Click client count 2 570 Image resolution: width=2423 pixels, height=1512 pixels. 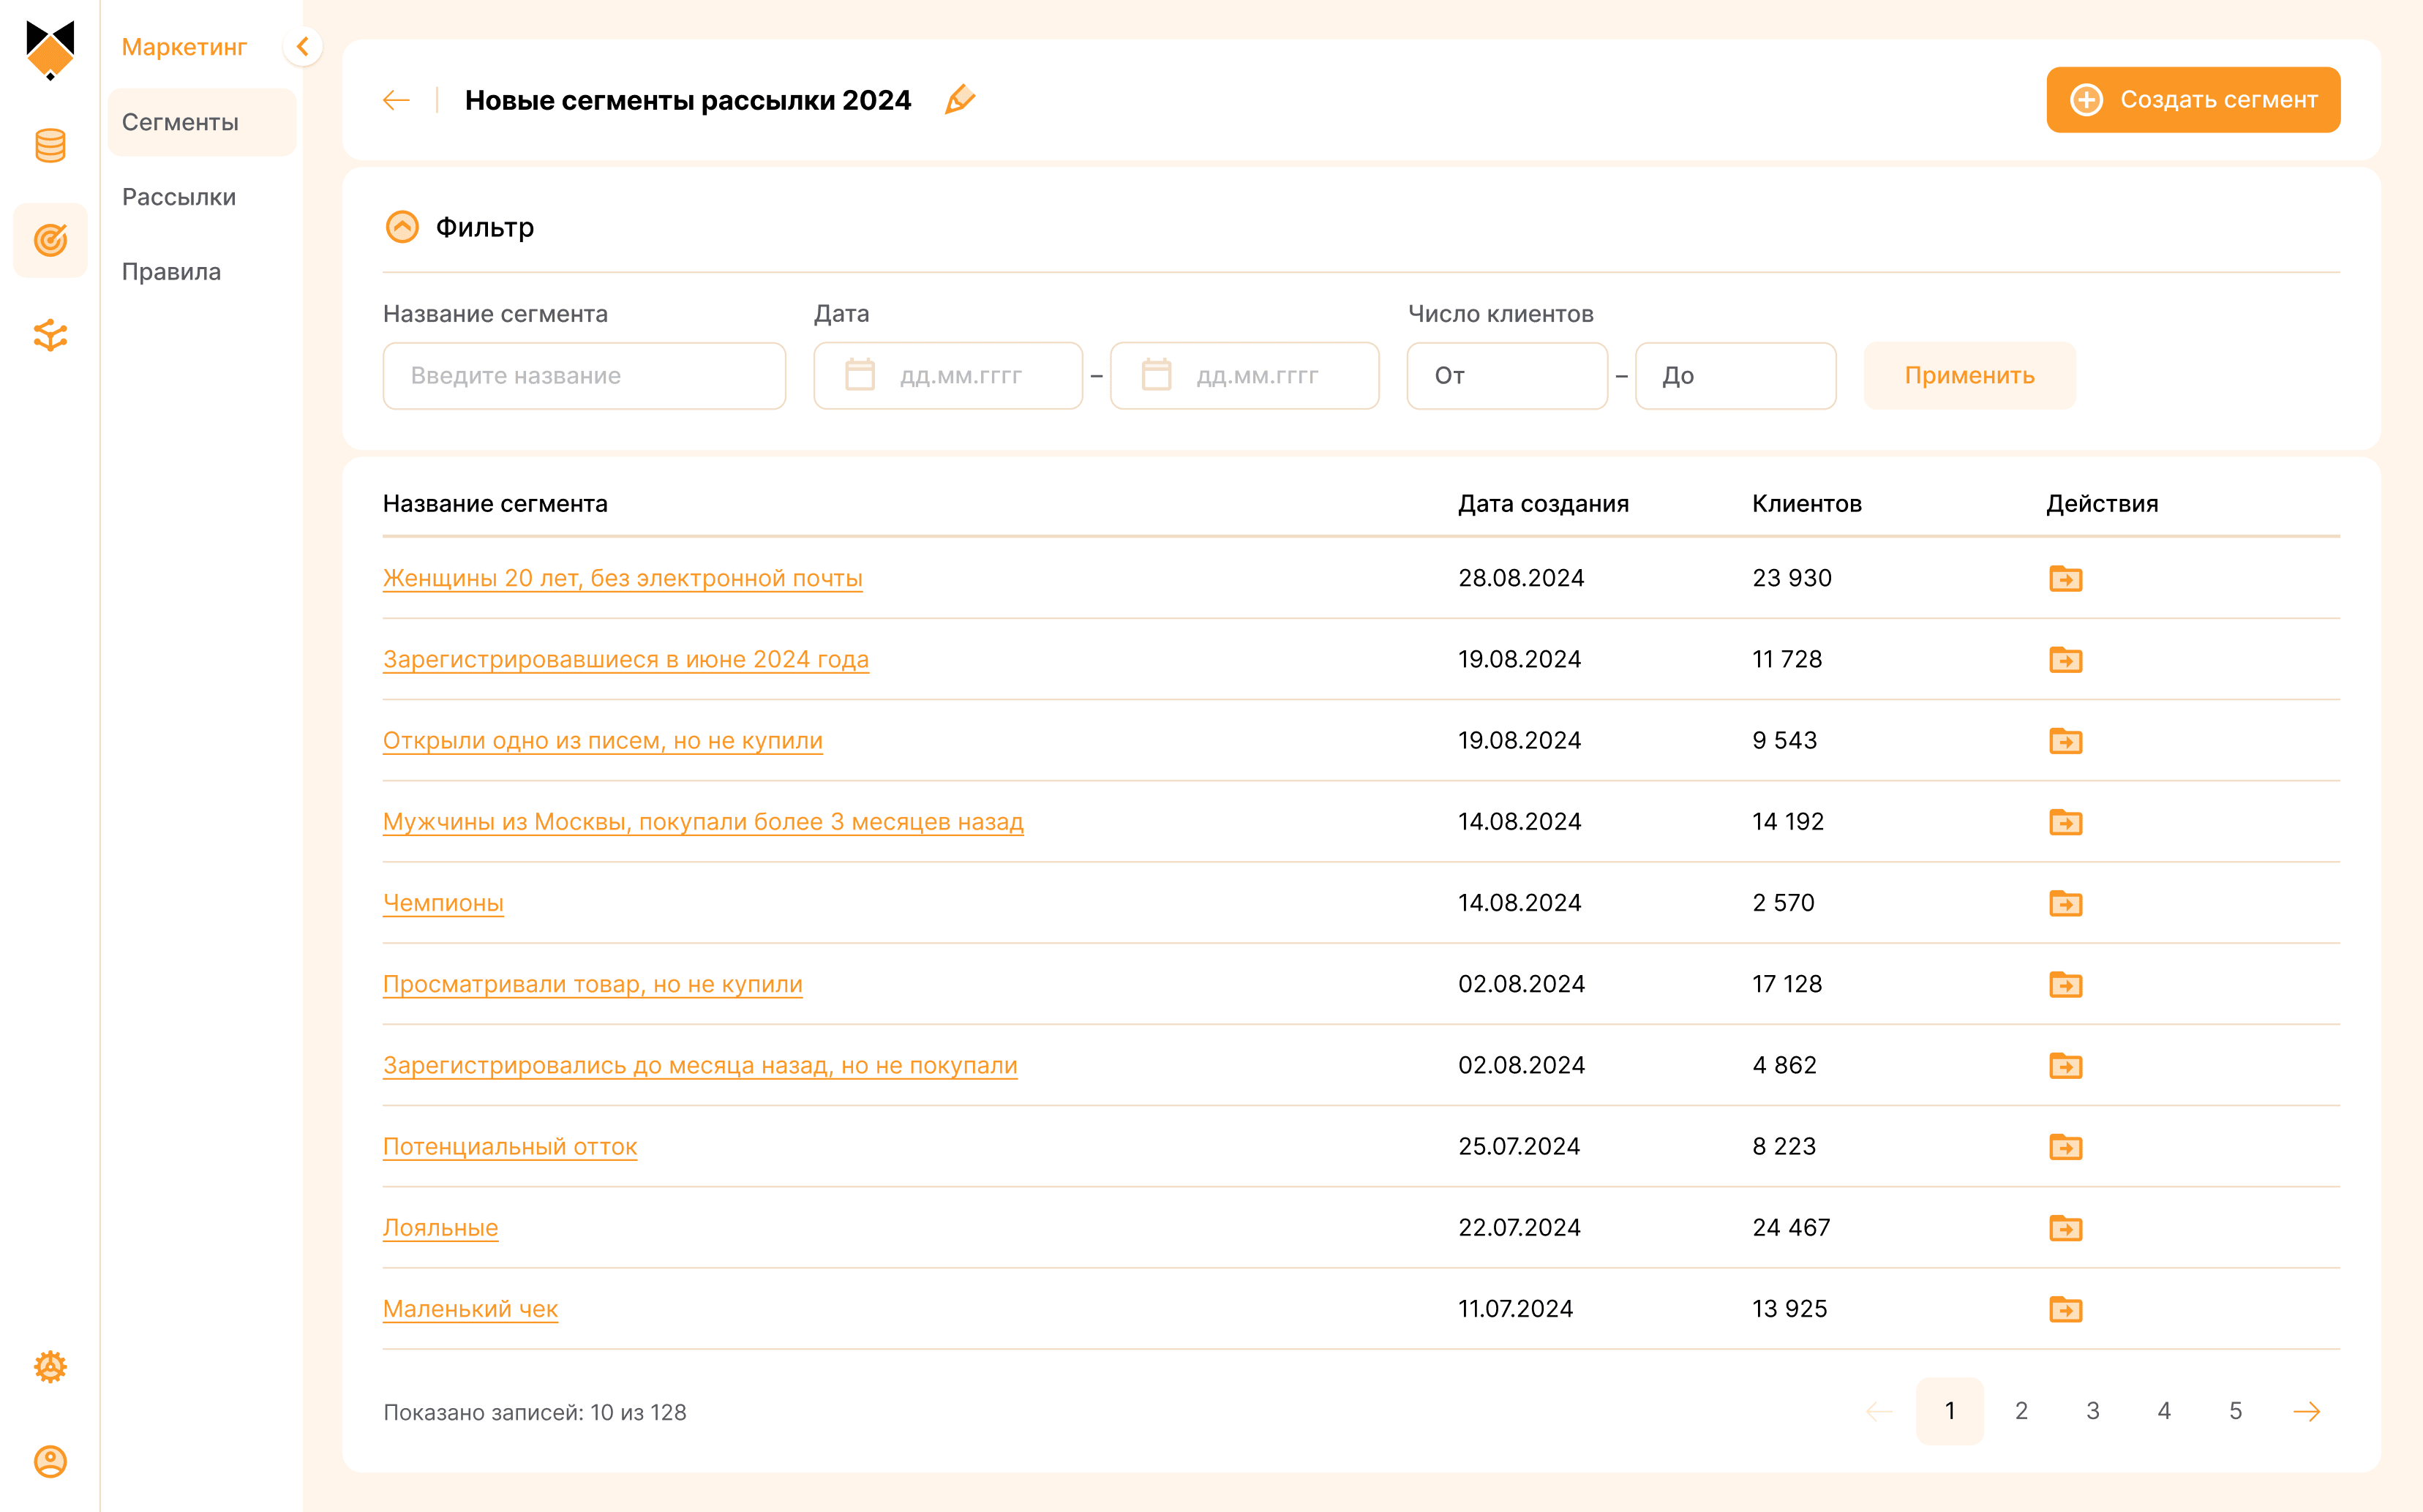1783,902
